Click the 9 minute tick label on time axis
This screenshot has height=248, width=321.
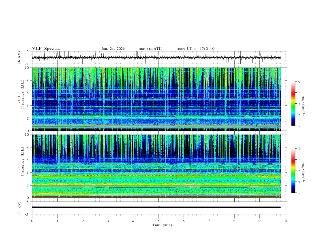(x=260, y=221)
